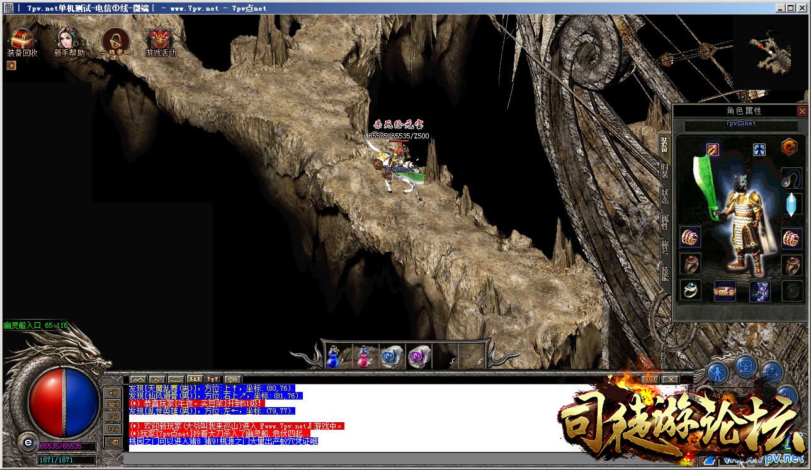The image size is (811, 470).
Task: Click X button beside out button
Action: [x=671, y=379]
